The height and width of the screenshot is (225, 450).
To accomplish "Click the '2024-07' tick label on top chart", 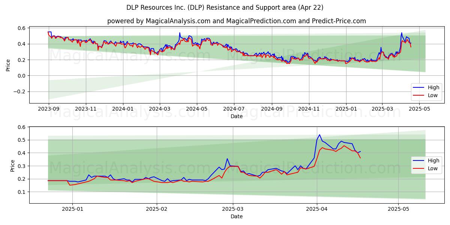I will click(x=234, y=109).
